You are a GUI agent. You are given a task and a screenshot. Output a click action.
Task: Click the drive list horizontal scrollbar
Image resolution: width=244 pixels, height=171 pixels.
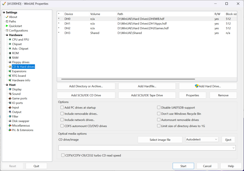coord(128,79)
